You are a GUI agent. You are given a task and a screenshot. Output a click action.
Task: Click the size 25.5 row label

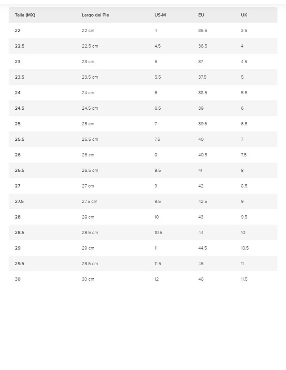tap(19, 139)
